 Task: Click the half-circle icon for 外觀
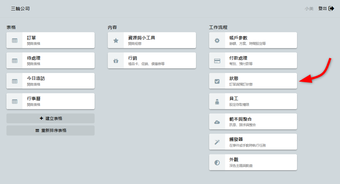click(x=217, y=163)
